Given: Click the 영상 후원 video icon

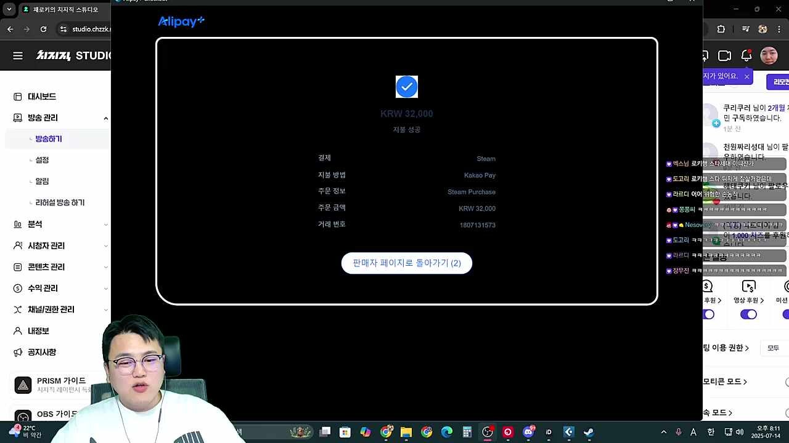Looking at the screenshot, I should coord(749,286).
